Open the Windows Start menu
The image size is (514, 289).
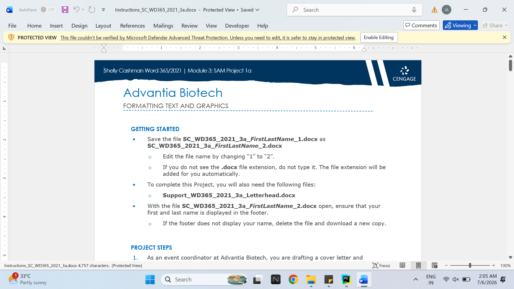click(150, 280)
